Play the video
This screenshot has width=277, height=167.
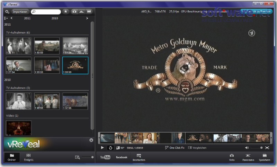coord(102,148)
